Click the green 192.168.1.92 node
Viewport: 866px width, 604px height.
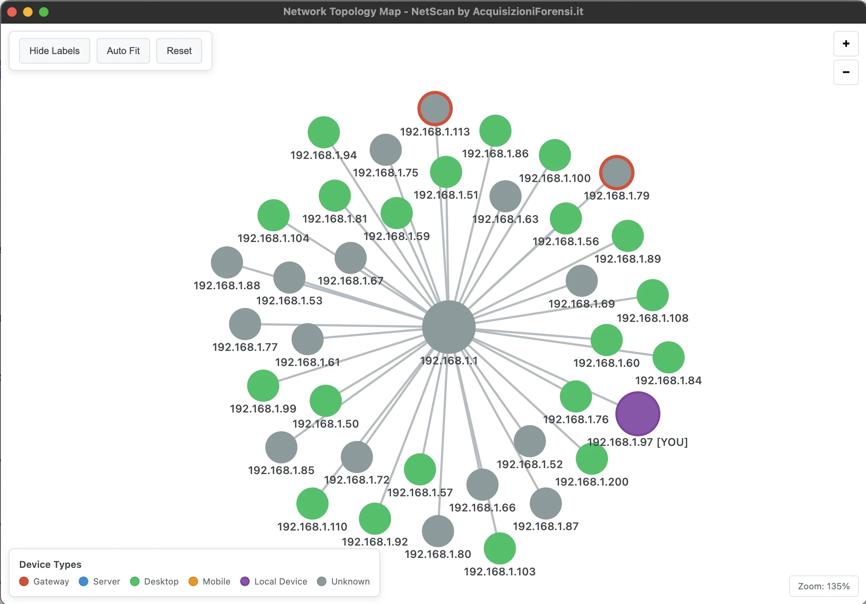tap(375, 519)
